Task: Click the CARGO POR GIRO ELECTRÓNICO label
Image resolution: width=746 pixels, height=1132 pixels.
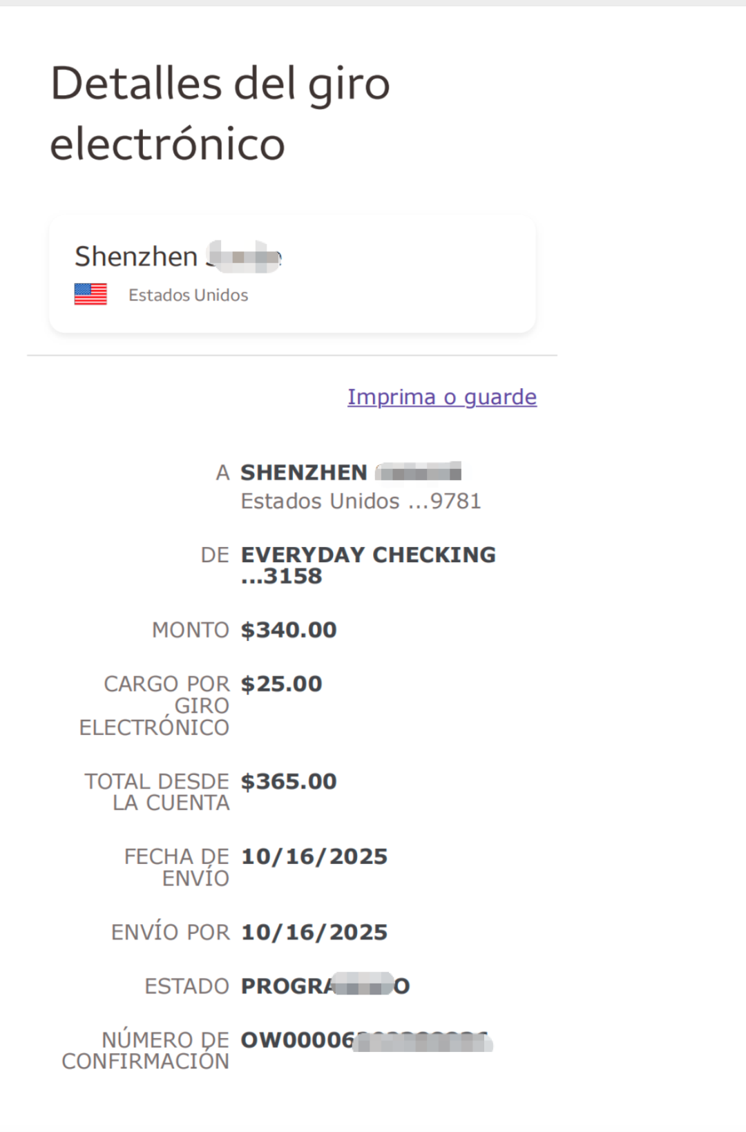Action: click(x=155, y=705)
